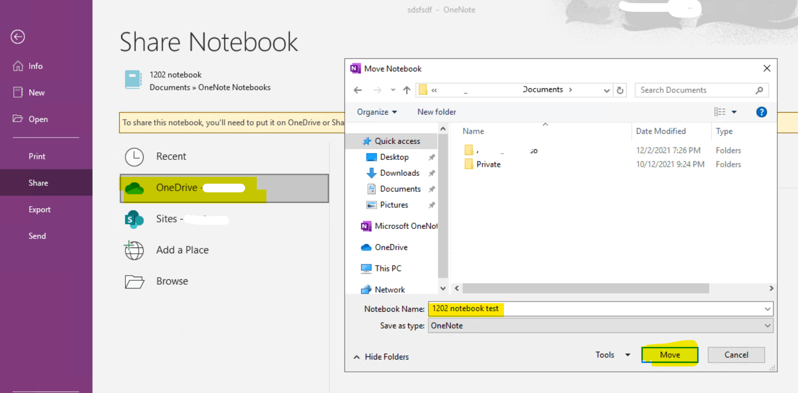
Task: Open the Tools dropdown
Action: coord(613,355)
